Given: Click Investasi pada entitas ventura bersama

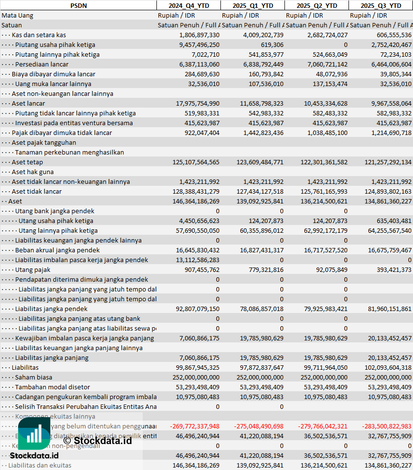Looking at the screenshot, I should [x=74, y=123].
